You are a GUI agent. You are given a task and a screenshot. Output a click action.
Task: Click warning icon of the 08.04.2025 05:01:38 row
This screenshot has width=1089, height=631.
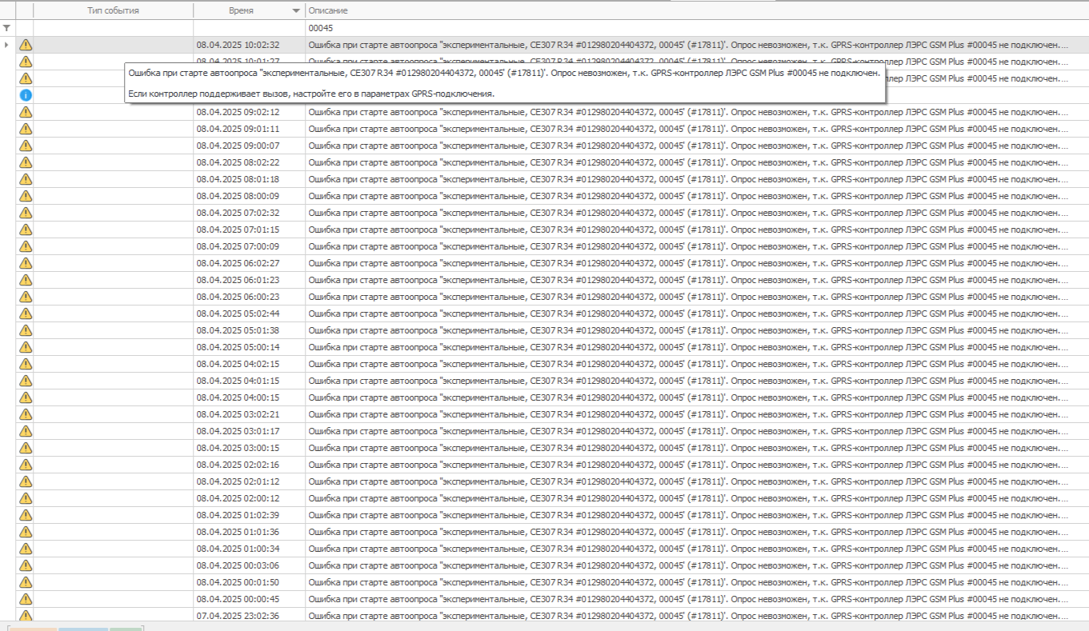pos(25,330)
